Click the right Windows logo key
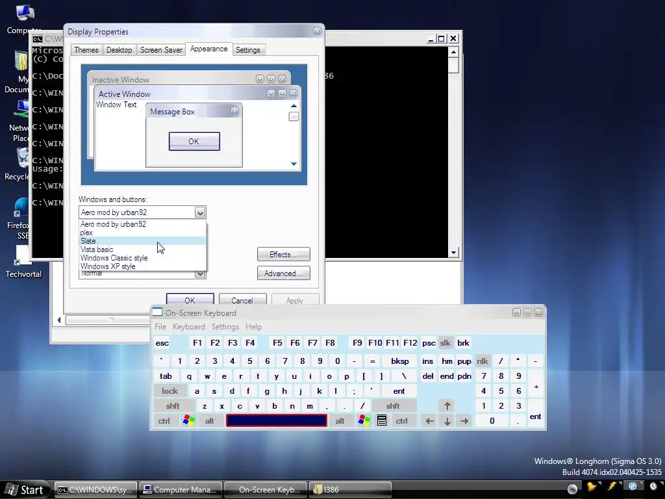This screenshot has width=665, height=499. (x=364, y=420)
